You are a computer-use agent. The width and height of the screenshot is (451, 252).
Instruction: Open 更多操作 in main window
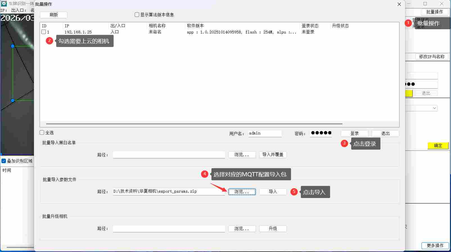tap(435, 246)
